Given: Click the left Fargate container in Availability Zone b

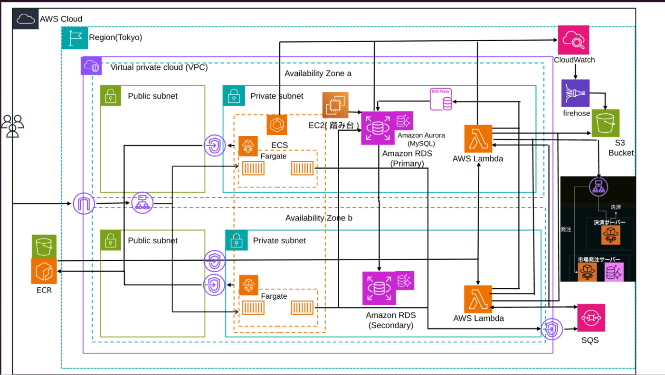Looking at the screenshot, I should tap(253, 308).
